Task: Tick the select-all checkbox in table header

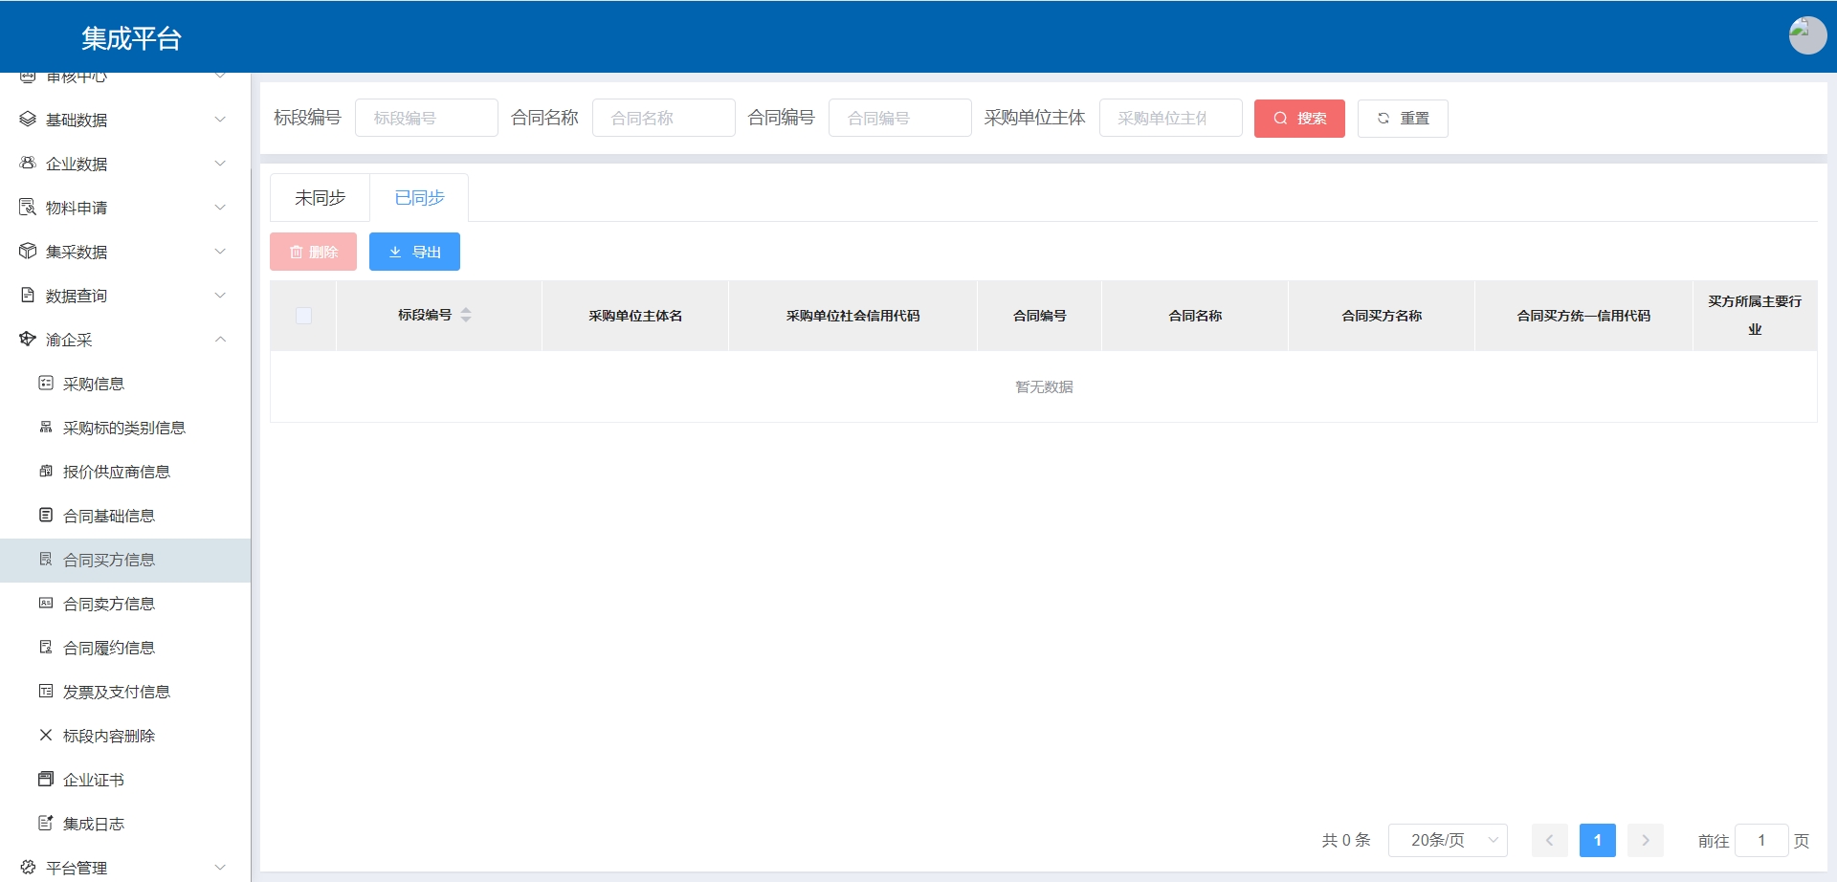Action: pyautogui.click(x=303, y=316)
